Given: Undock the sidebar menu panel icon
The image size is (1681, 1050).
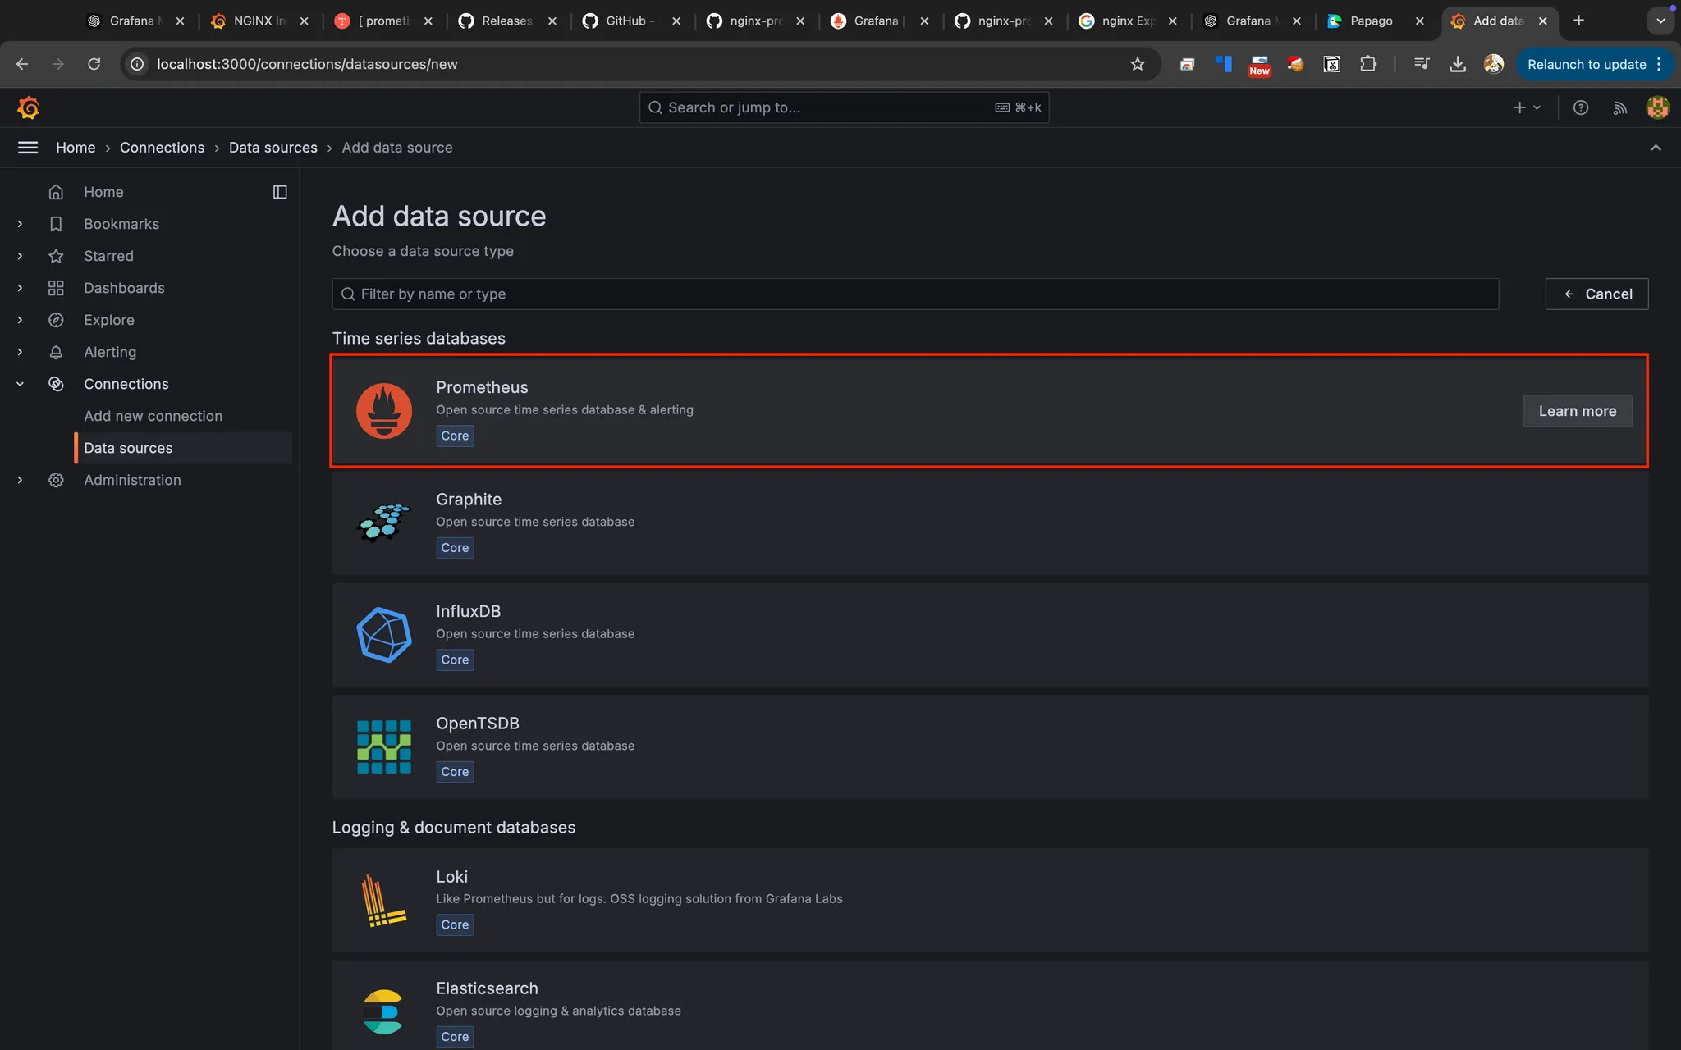Looking at the screenshot, I should pyautogui.click(x=280, y=192).
